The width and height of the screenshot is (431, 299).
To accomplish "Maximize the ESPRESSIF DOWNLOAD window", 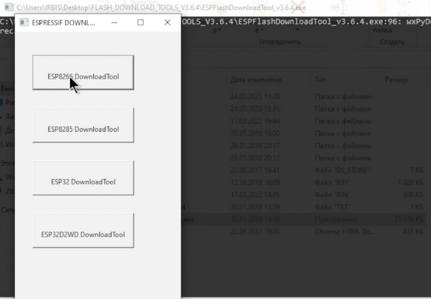I will (x=140, y=23).
